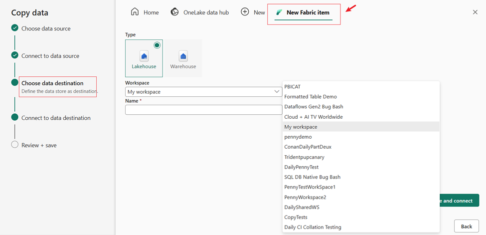This screenshot has width=486, height=235.
Task: Select the New Fabric item tab
Action: (x=304, y=13)
